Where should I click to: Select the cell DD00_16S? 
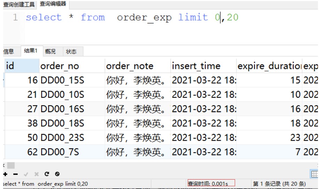[72, 109]
